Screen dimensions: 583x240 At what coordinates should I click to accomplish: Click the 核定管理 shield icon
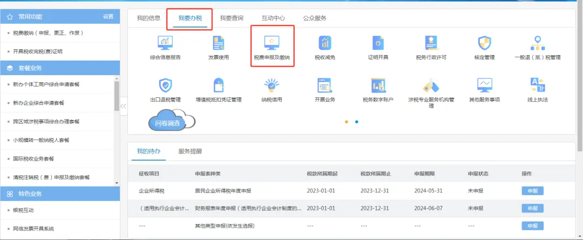(x=484, y=43)
